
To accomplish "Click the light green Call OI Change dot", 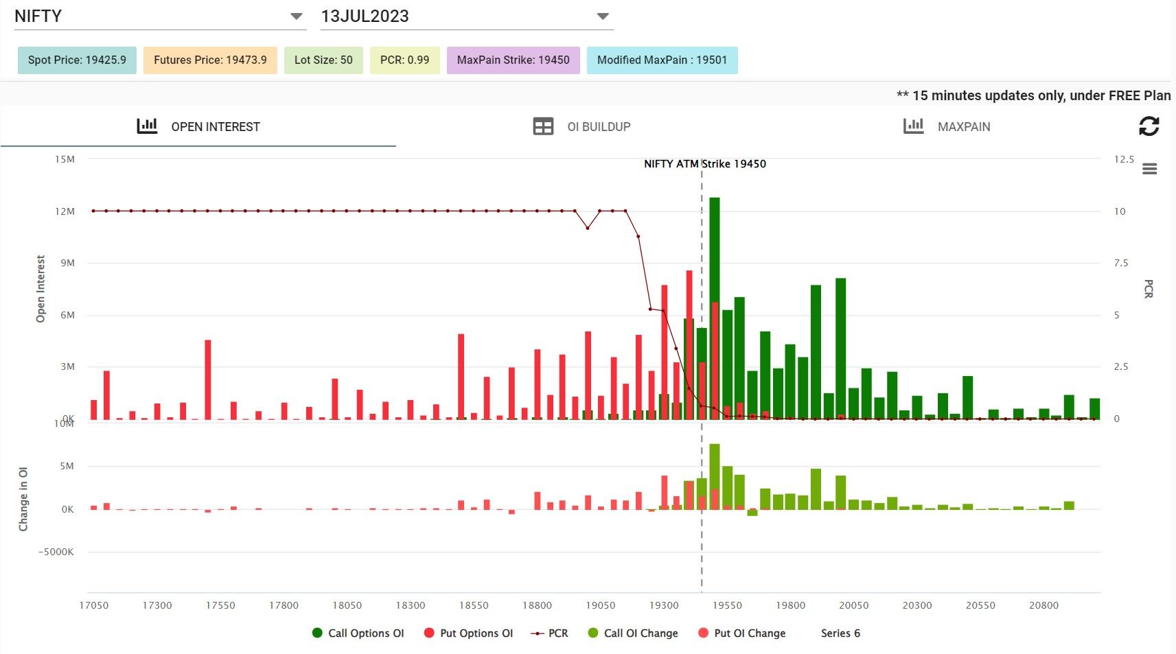I will coord(593,633).
